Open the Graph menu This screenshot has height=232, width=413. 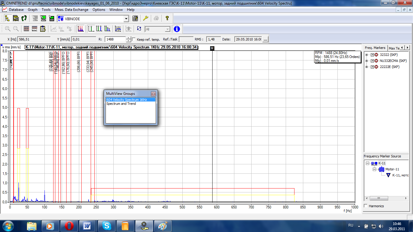pyautogui.click(x=33, y=10)
